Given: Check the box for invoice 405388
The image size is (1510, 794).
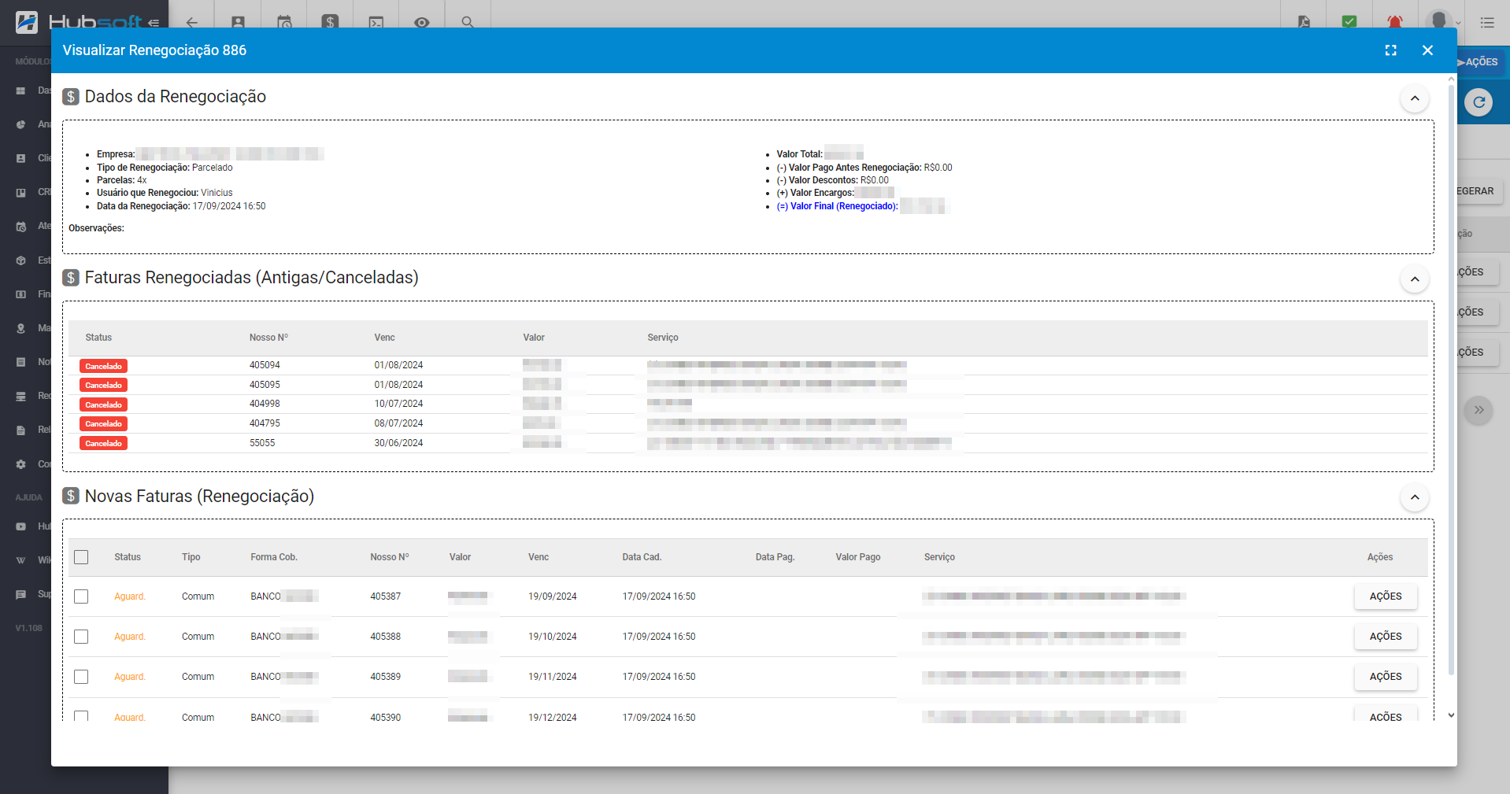Looking at the screenshot, I should pos(81,637).
